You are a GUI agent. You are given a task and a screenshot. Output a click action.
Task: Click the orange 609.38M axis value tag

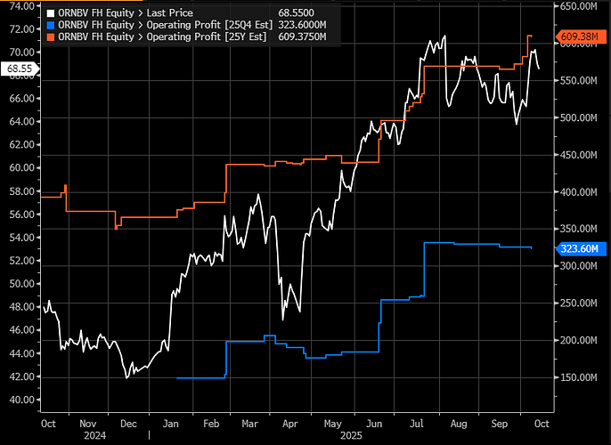(578, 36)
